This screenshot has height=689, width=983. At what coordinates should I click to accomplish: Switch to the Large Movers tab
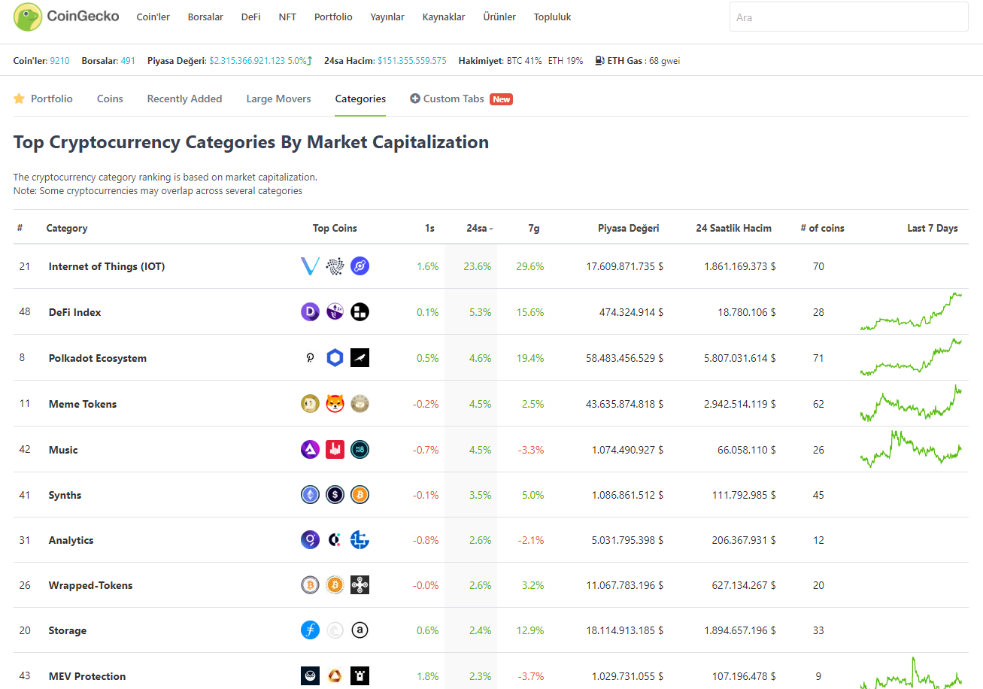click(x=278, y=99)
